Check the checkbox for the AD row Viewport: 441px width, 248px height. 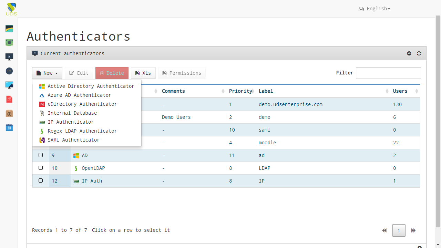(41, 155)
